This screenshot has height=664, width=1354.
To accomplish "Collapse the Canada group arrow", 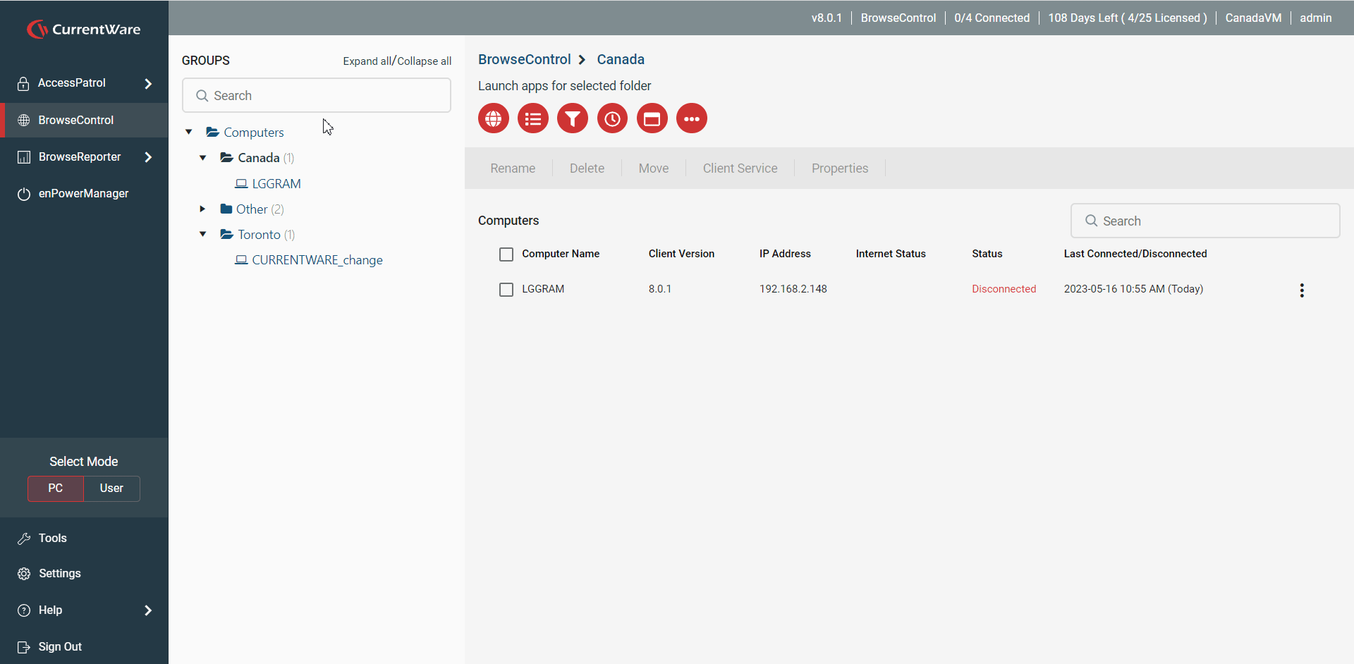I will (203, 158).
